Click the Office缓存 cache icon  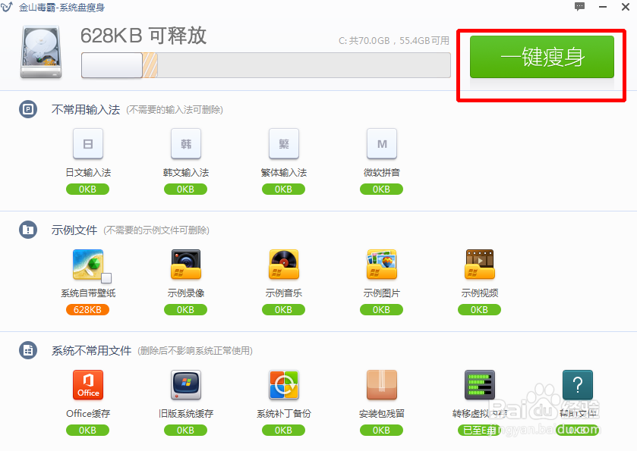click(87, 385)
